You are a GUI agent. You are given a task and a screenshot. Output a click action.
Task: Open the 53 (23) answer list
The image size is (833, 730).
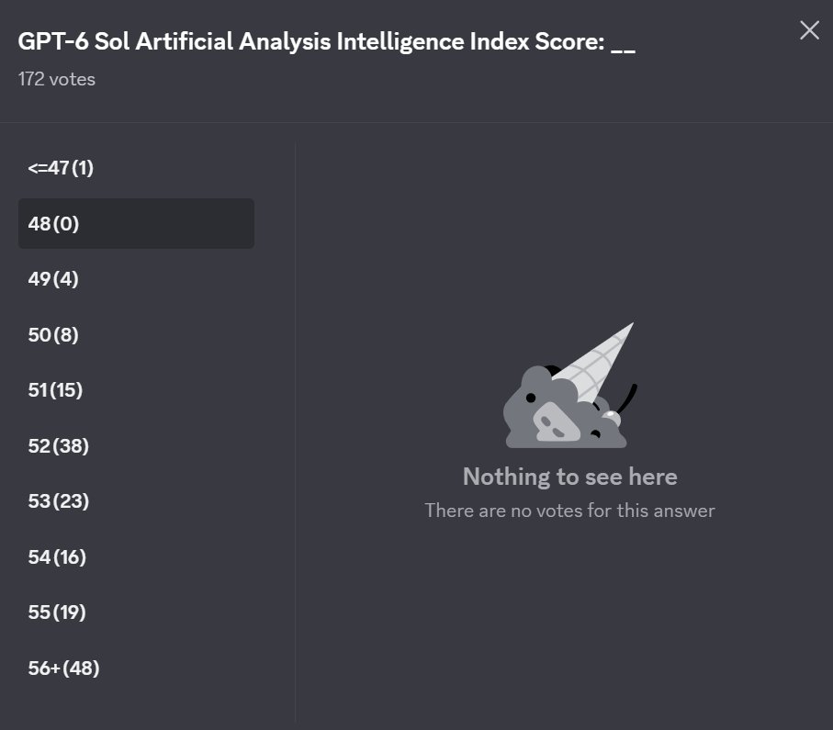pos(136,501)
